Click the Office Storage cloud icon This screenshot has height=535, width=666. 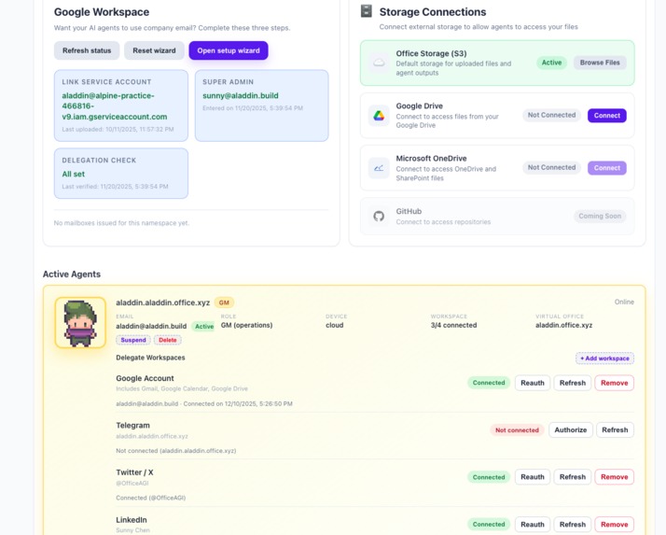[379, 63]
